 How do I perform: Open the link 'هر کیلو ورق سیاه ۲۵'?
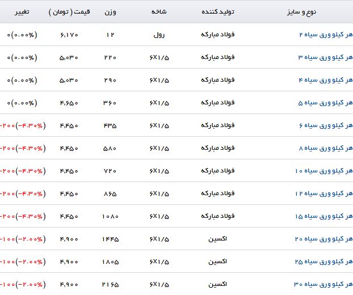coord(324,262)
